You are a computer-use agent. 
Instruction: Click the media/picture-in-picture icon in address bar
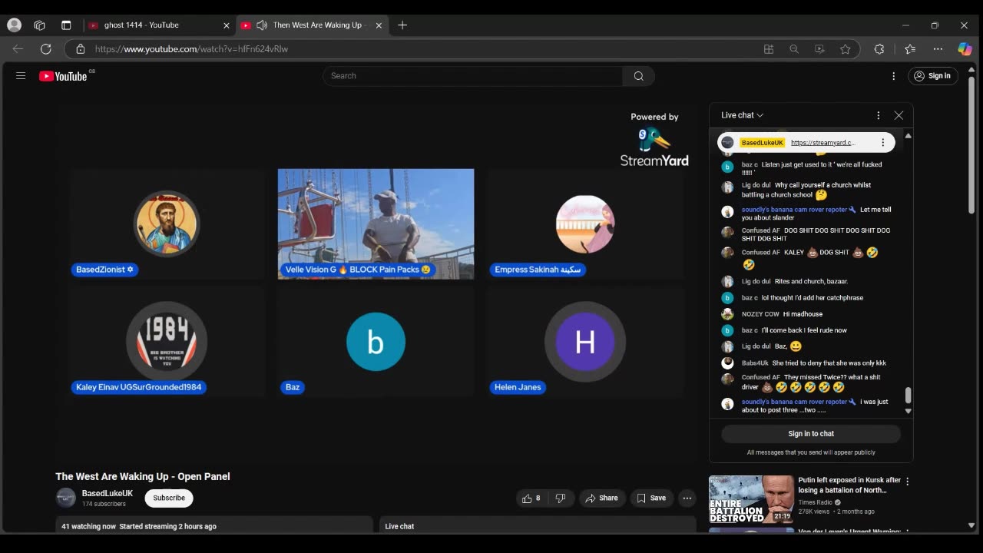pyautogui.click(x=819, y=49)
